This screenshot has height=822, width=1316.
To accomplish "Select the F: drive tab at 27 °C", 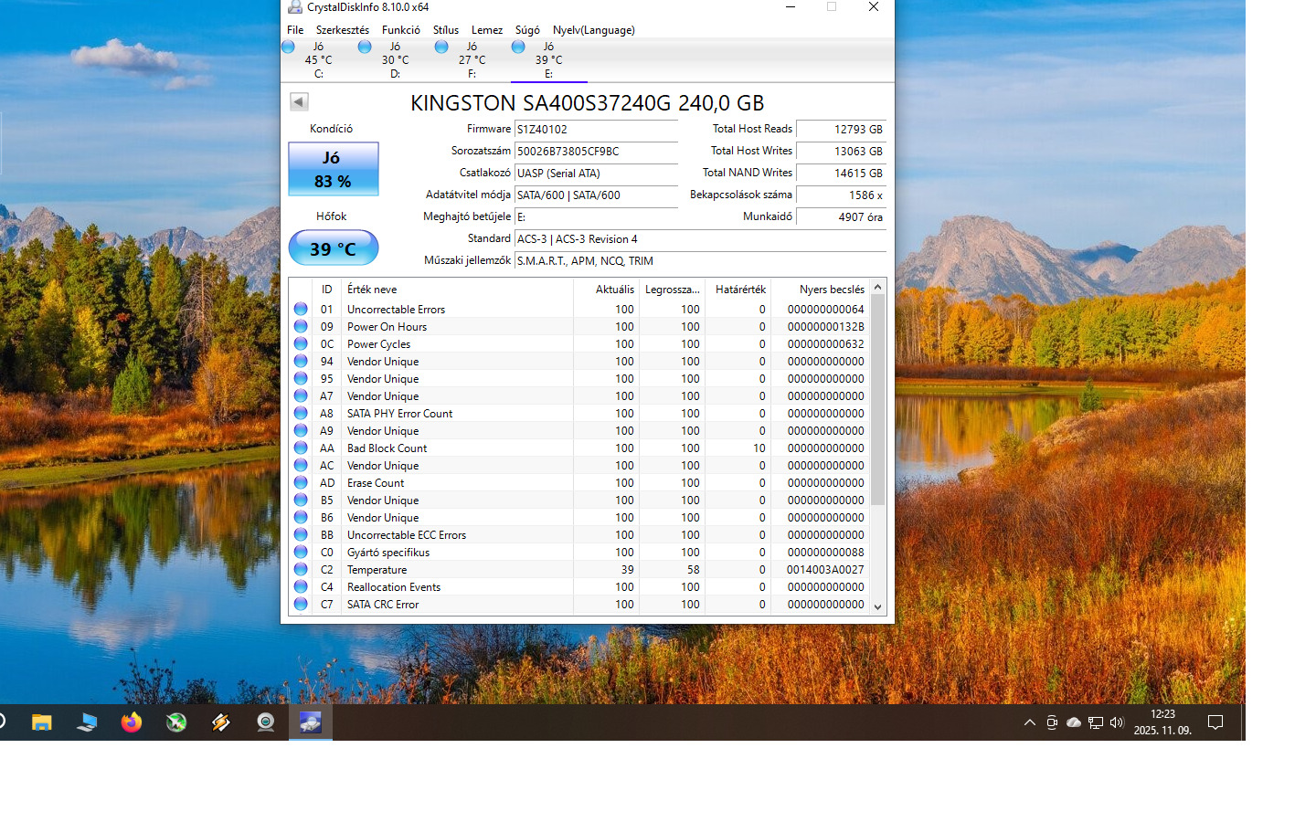I will (472, 60).
